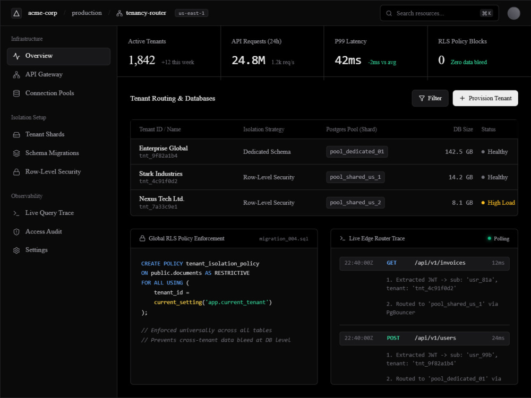The image size is (531, 398).
Task: Click the lock icon beside Global RLS Policy
Action: point(142,239)
